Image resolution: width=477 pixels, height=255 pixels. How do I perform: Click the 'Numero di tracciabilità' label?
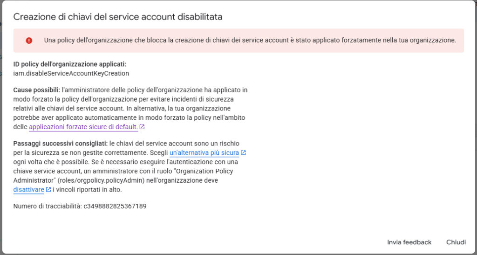(48, 206)
